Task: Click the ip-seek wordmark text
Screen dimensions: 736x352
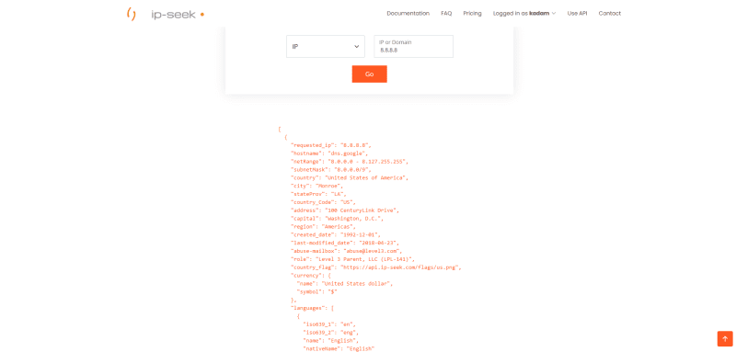Action: click(173, 14)
